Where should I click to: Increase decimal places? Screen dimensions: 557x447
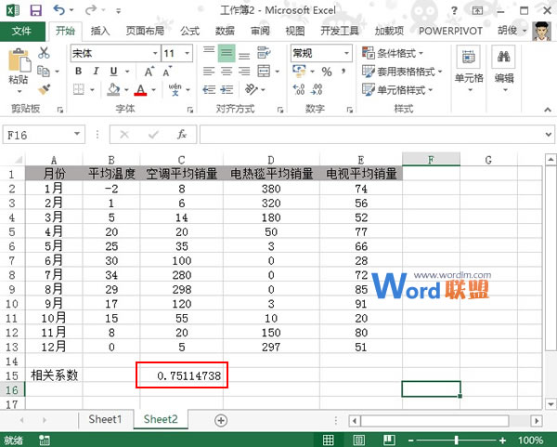[x=299, y=89]
